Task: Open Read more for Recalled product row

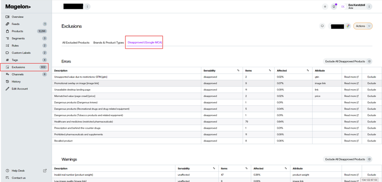Action: [x=351, y=141]
